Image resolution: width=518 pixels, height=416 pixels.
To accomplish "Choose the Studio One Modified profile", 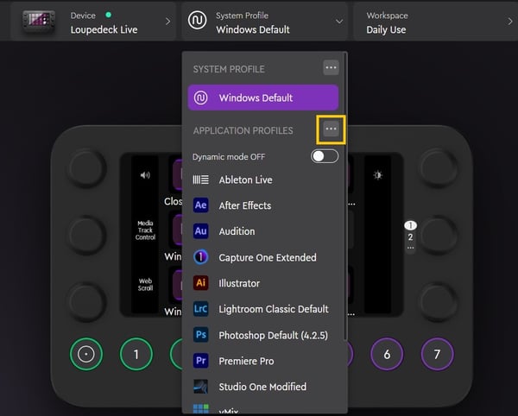I will pos(262,387).
